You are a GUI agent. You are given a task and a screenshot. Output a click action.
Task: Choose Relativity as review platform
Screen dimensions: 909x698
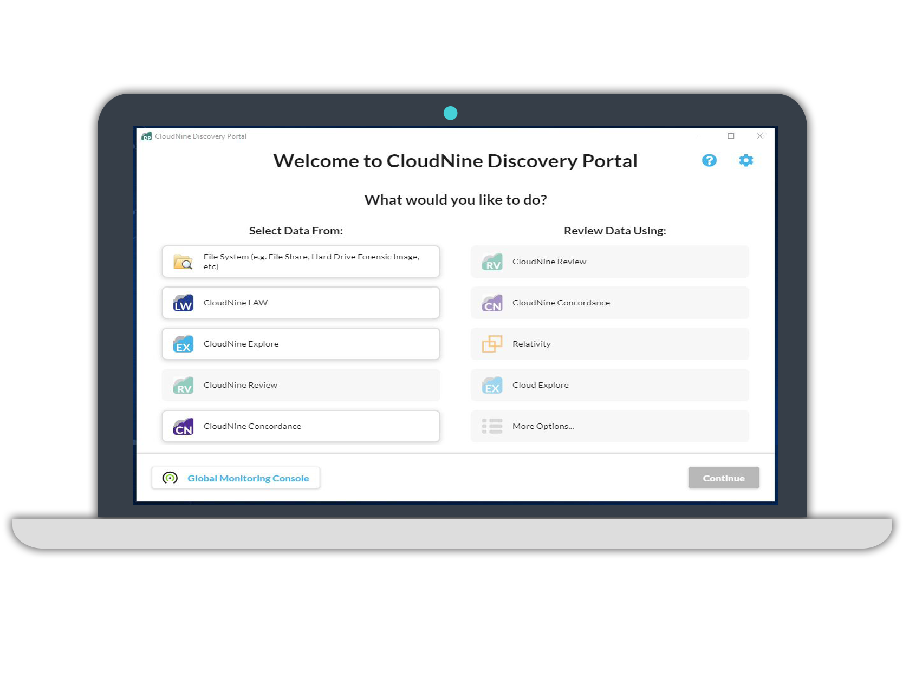609,344
